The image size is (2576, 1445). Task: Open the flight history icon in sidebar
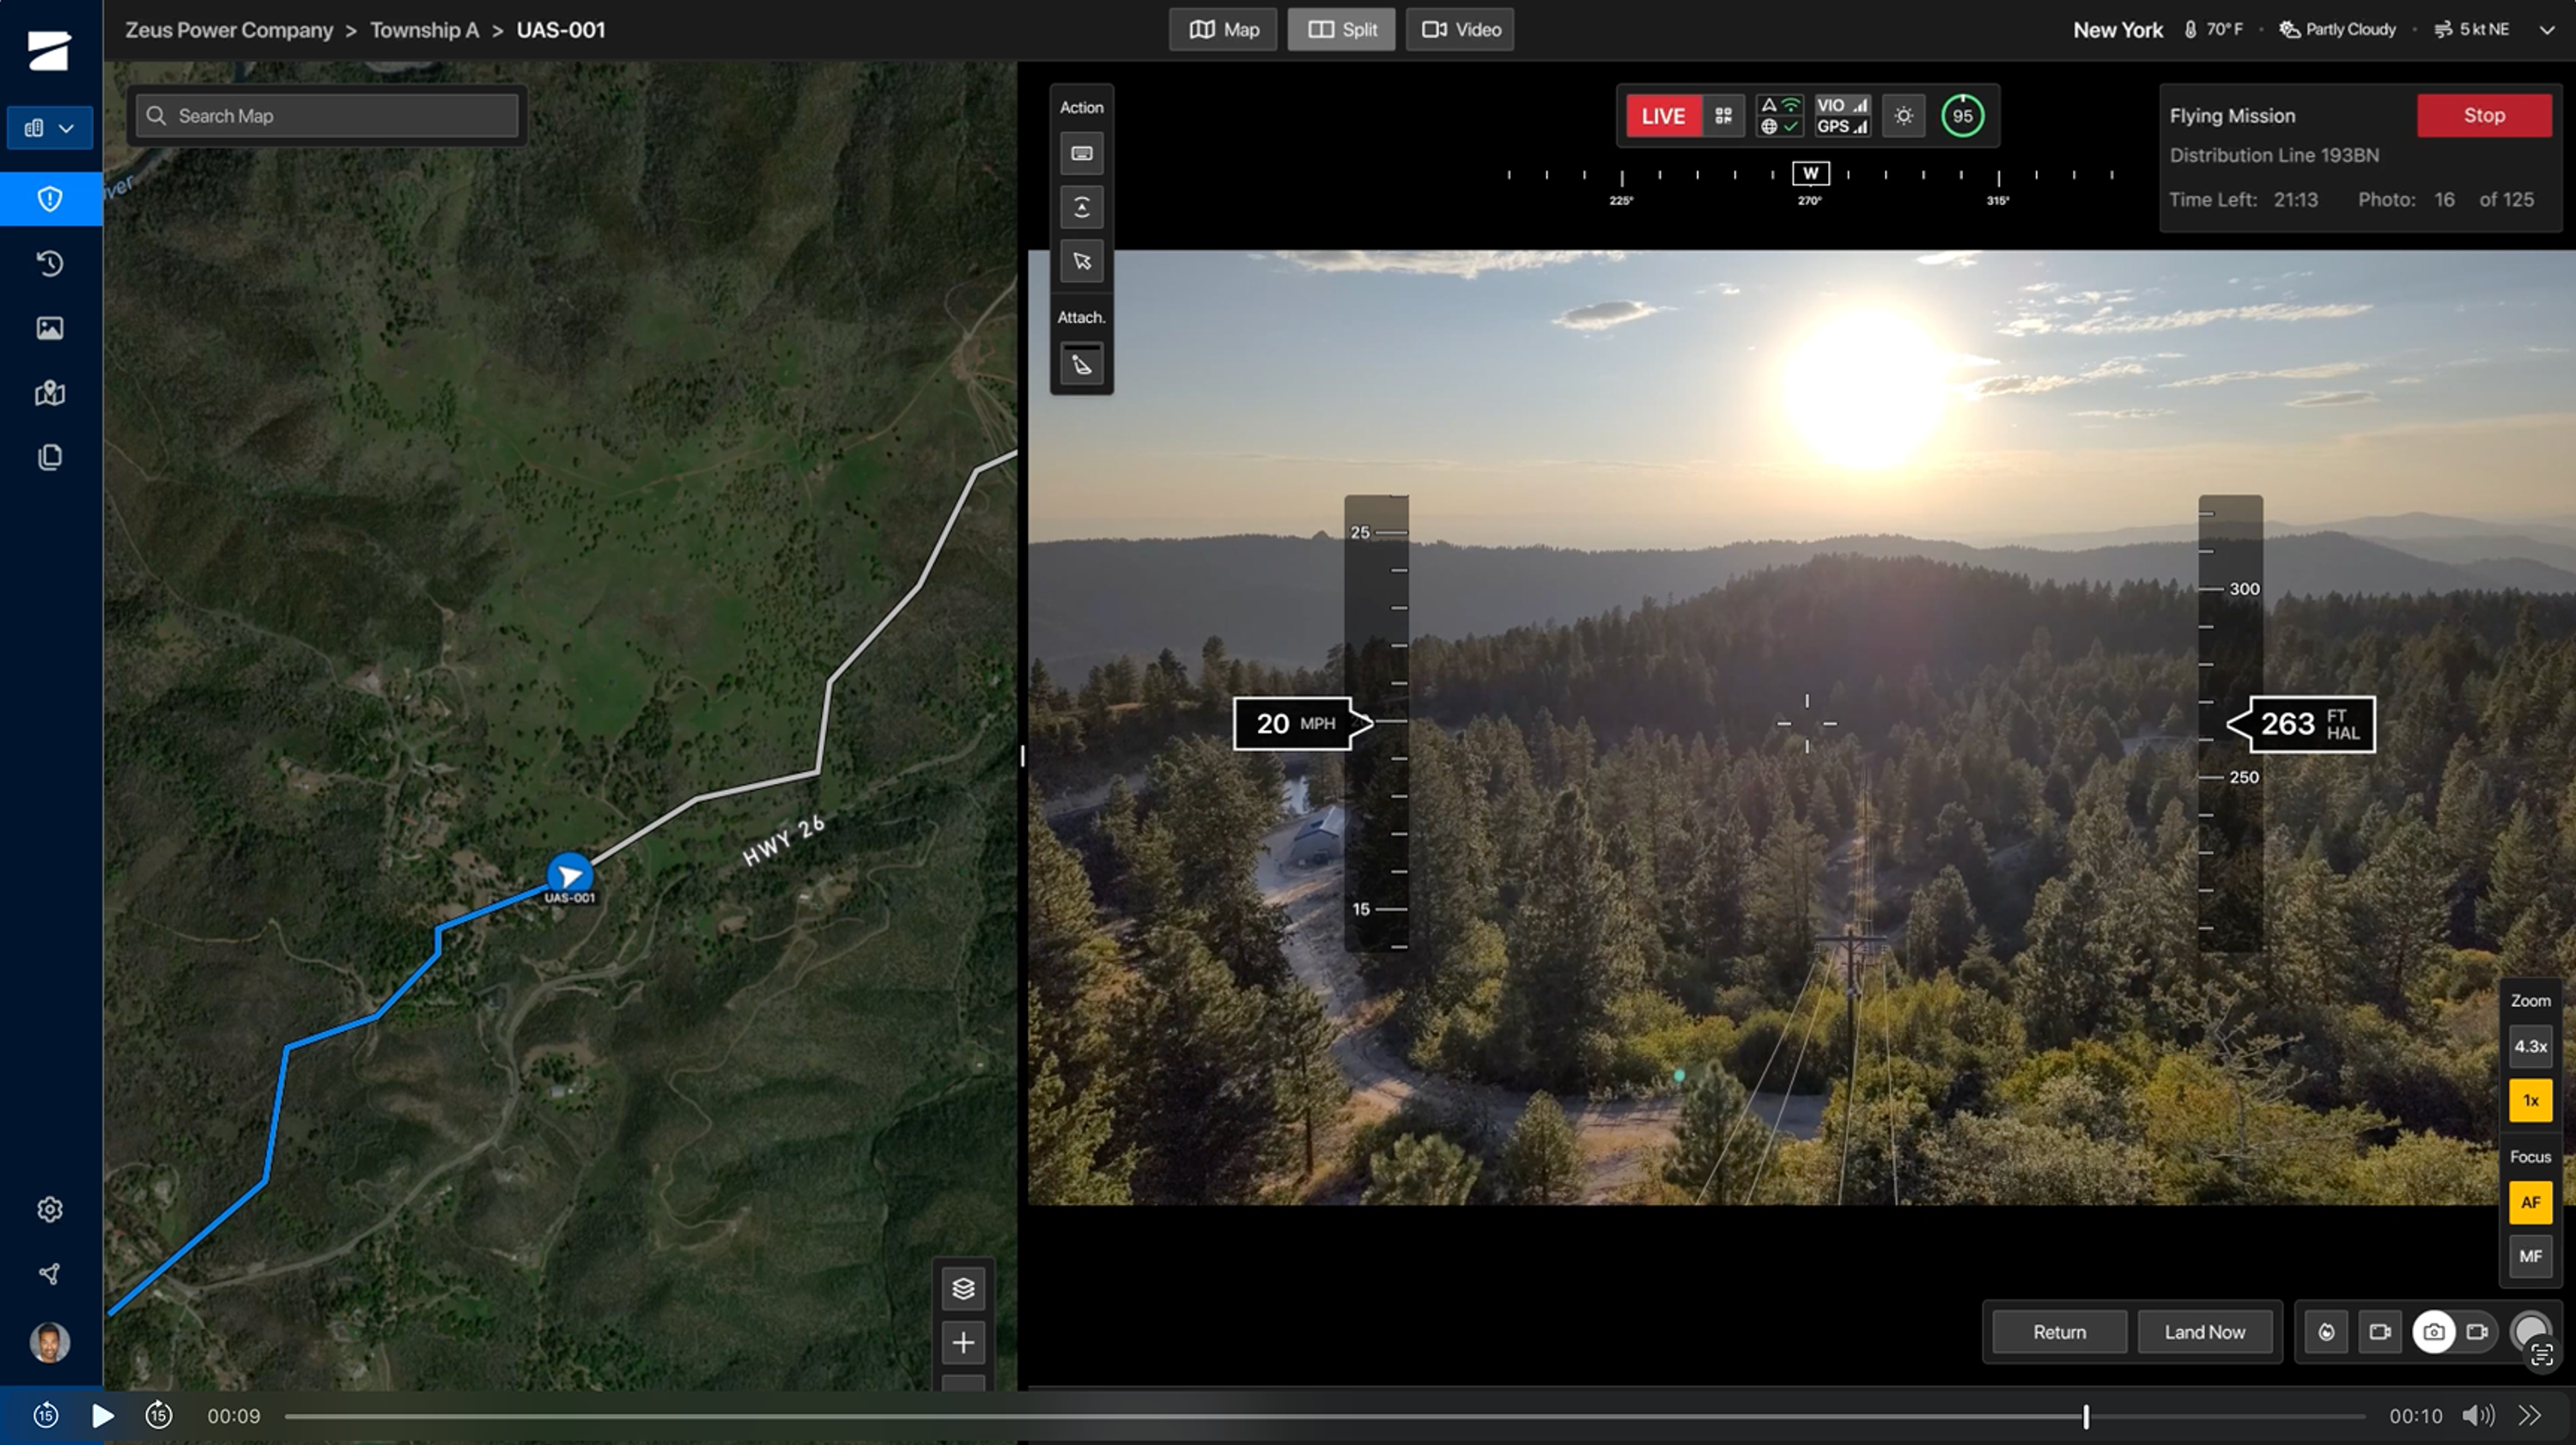click(x=50, y=263)
